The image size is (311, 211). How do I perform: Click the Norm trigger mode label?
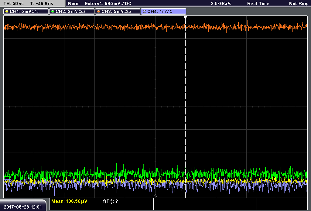pos(73,4)
